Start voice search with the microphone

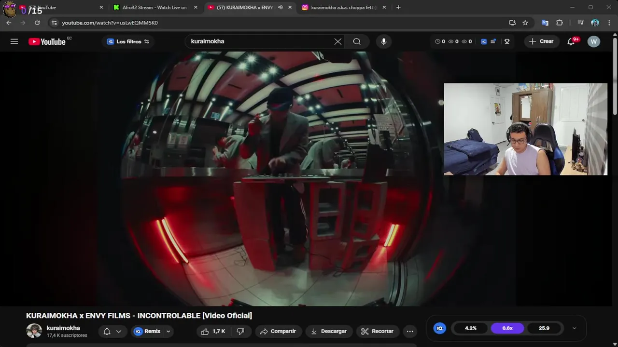384,41
